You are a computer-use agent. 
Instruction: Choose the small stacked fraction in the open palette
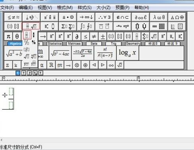click(34, 35)
